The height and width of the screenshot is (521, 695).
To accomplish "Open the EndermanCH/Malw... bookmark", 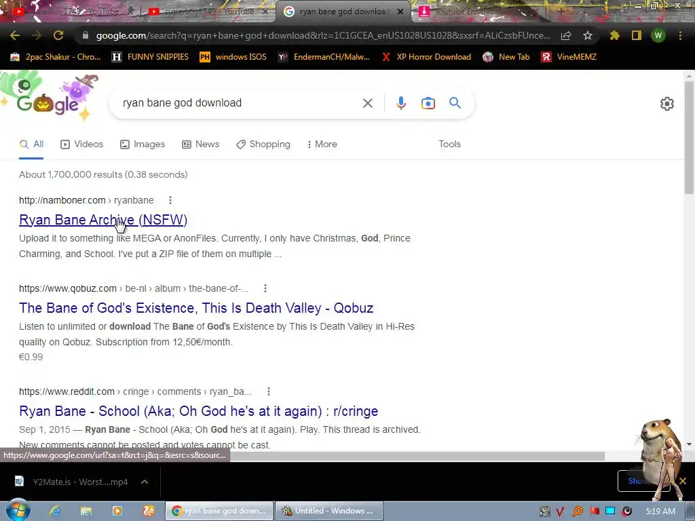I will pyautogui.click(x=324, y=57).
